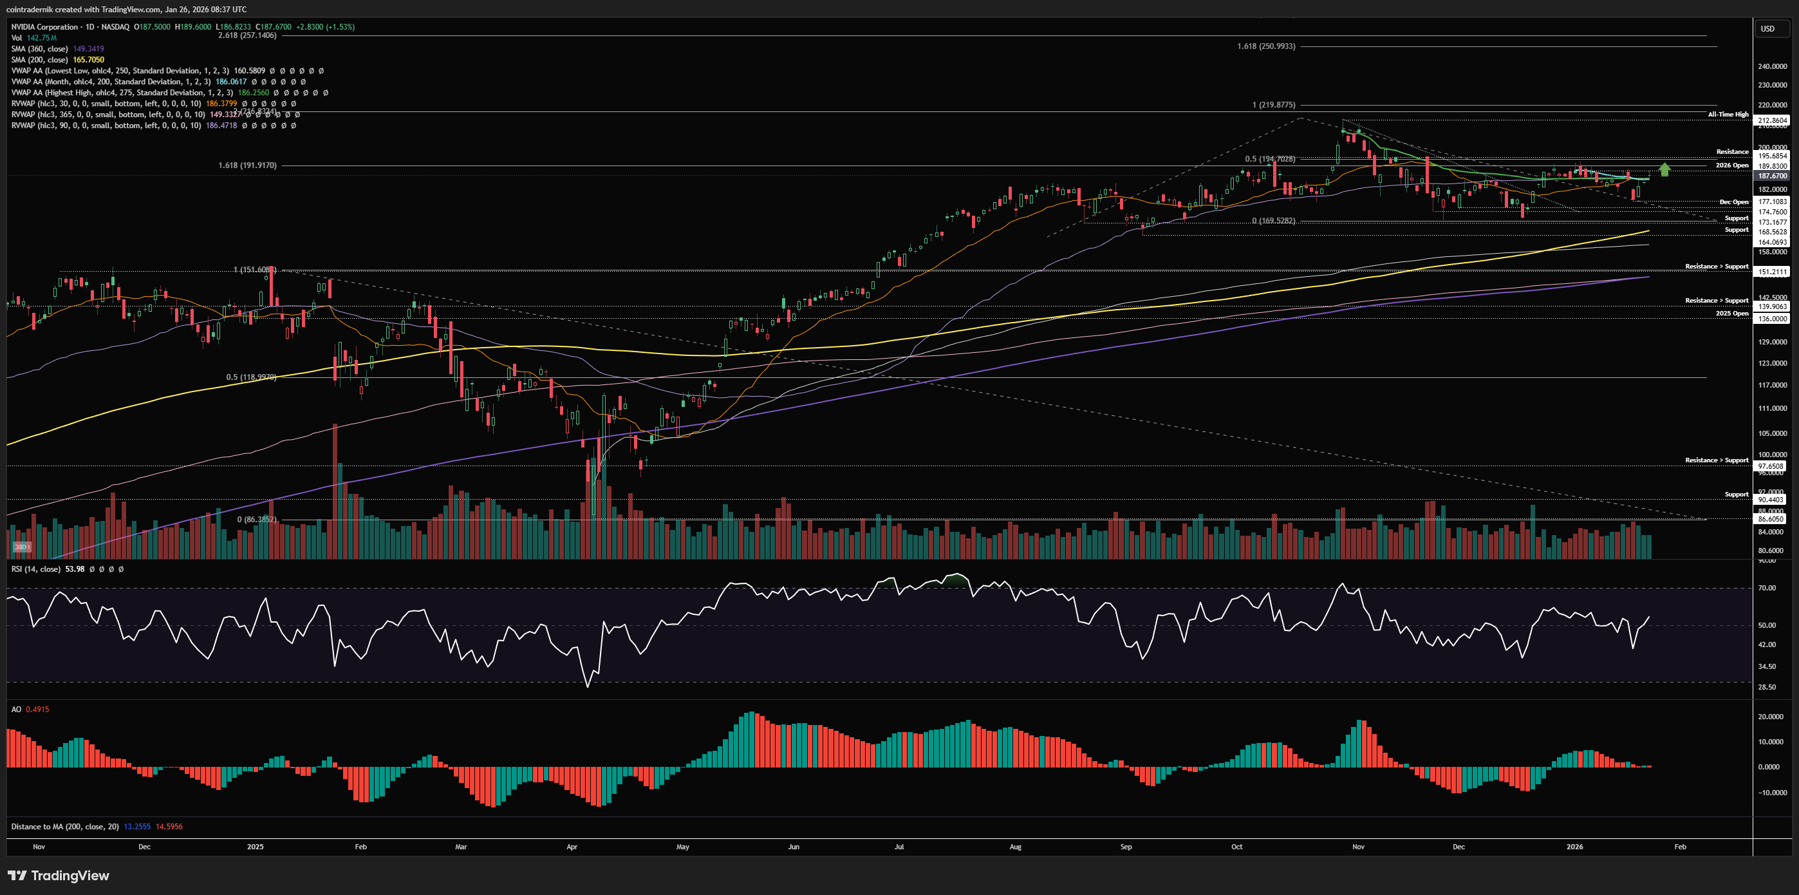Click the RVWAP hlc3 365 indicator legend
This screenshot has width=1799, height=895.
(108, 115)
